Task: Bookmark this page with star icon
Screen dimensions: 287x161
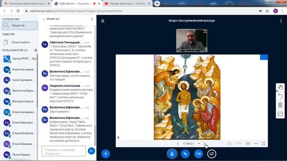Action: 267,11
